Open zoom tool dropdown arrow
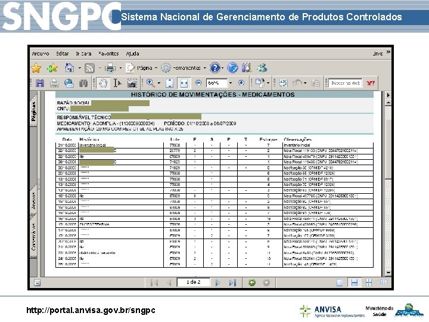 [158, 83]
